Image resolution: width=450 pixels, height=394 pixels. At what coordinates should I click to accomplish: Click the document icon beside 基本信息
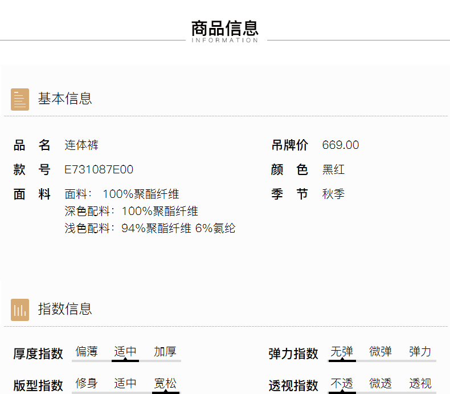tap(20, 99)
